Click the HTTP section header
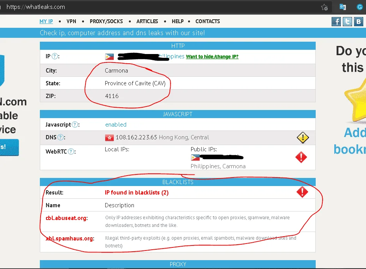This screenshot has width=366, height=269. [x=178, y=46]
